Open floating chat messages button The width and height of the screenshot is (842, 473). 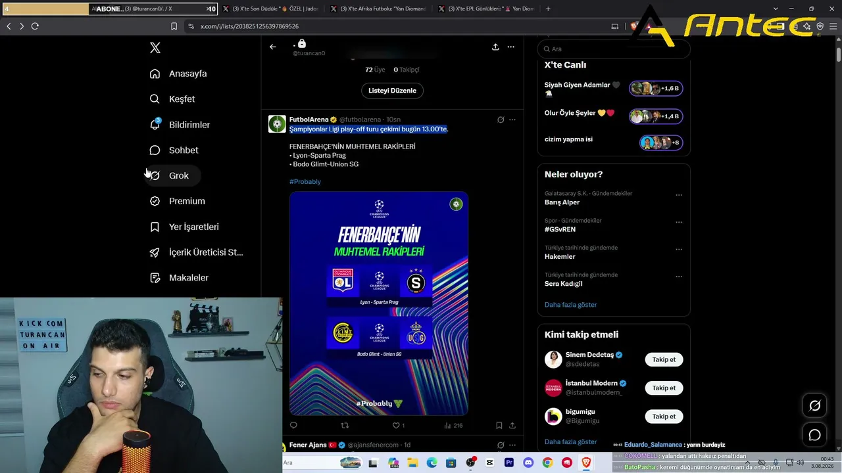pyautogui.click(x=814, y=435)
